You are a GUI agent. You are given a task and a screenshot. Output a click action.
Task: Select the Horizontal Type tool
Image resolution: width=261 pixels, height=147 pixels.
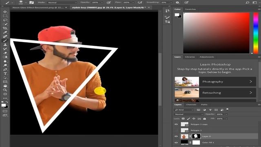click(x=5, y=73)
